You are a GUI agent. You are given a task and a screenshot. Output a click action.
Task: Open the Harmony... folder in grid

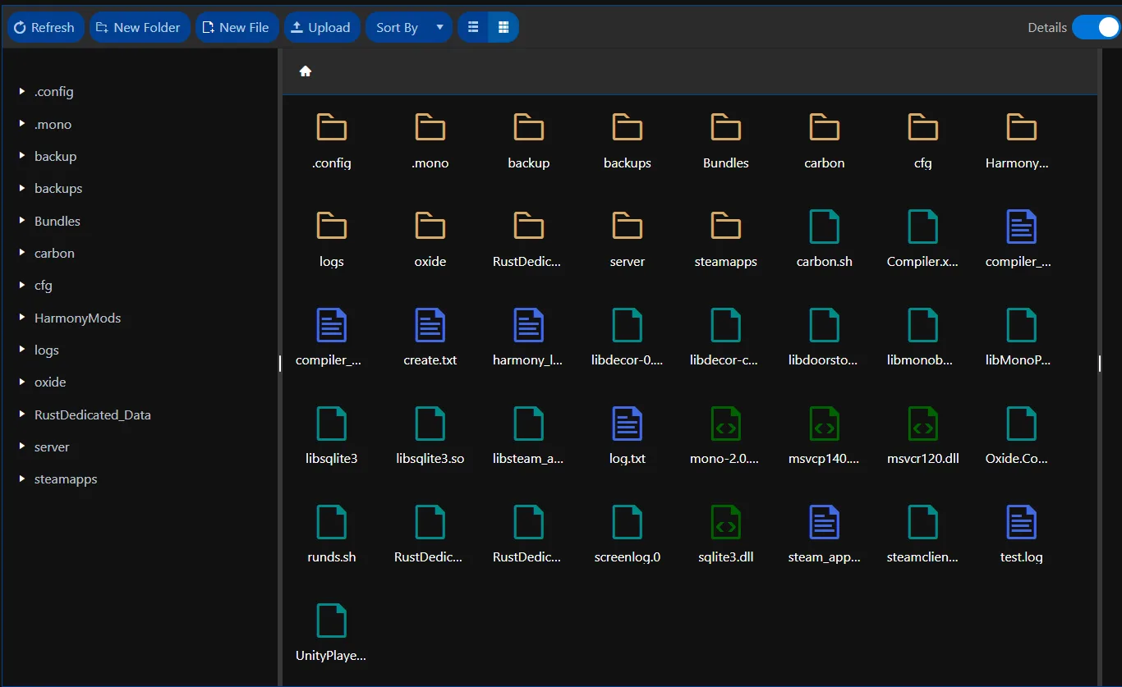[1022, 128]
